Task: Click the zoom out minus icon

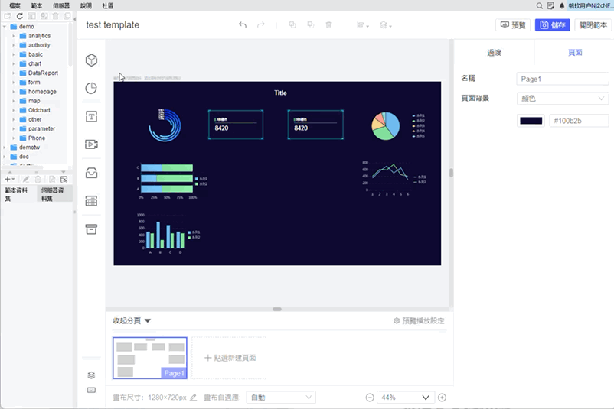Action: 370,398
